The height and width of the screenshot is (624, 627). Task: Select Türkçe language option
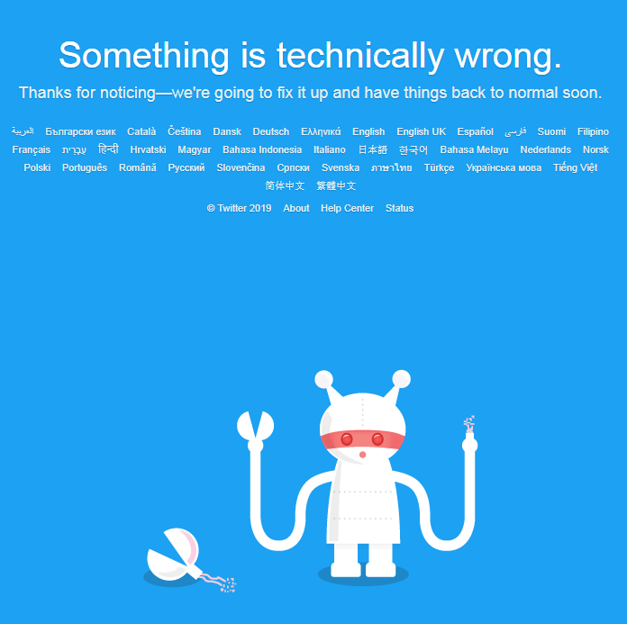click(x=439, y=167)
